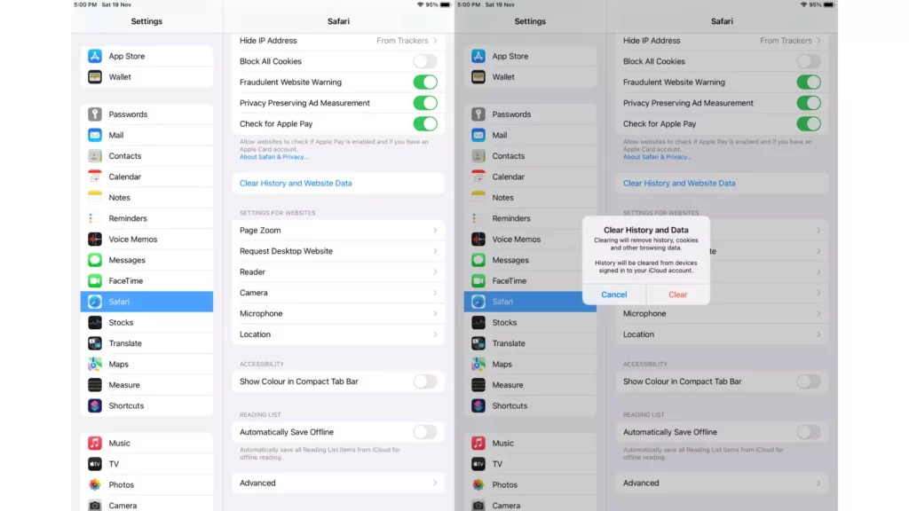Open About Safari & Privacy link, left screen
Image resolution: width=909 pixels, height=511 pixels.
tap(273, 157)
